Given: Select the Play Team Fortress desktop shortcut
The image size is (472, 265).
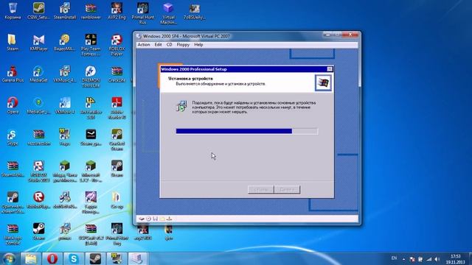Looking at the screenshot, I should [91, 45].
